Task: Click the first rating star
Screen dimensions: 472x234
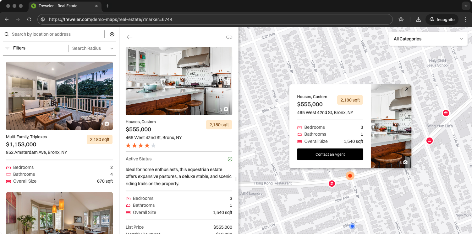Action: (x=128, y=145)
